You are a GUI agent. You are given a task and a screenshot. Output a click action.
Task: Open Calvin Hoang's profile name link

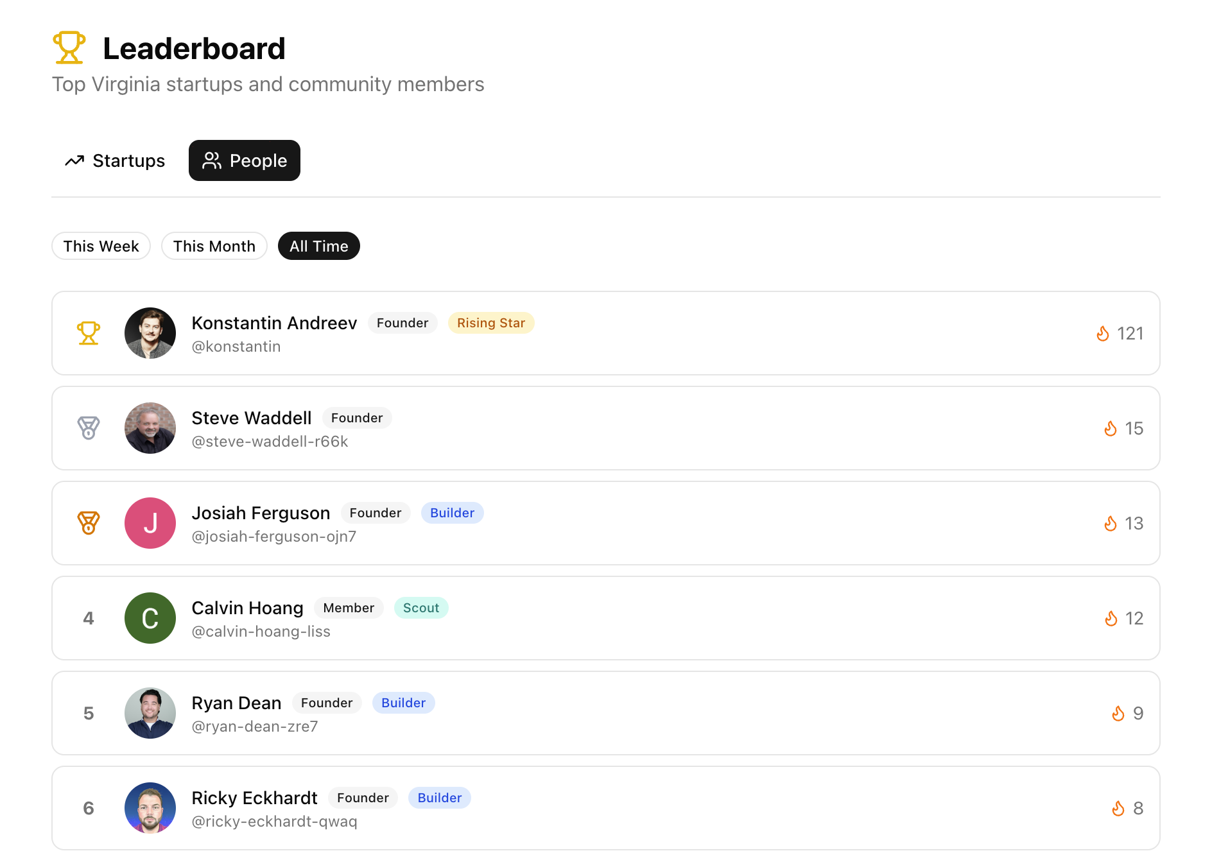(x=247, y=608)
